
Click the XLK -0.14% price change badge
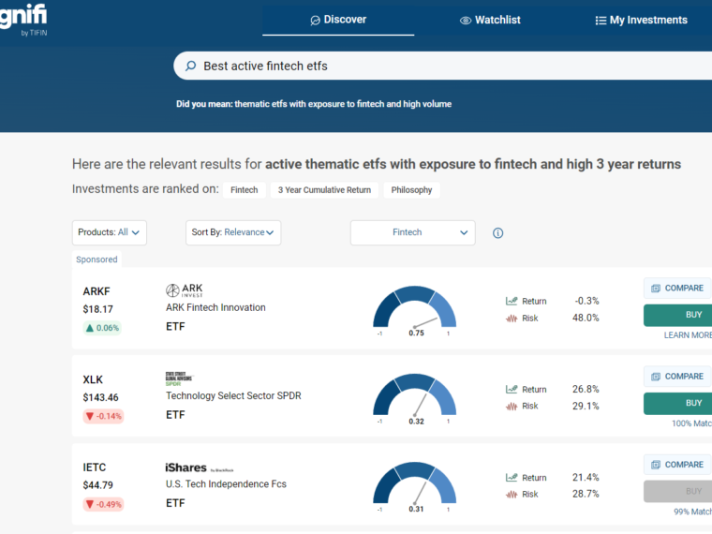coord(103,416)
